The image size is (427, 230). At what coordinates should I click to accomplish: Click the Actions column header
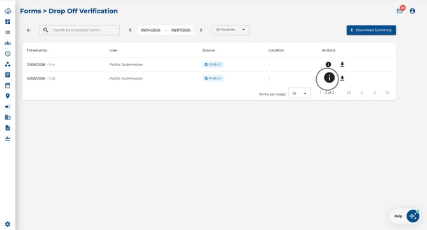pyautogui.click(x=328, y=50)
